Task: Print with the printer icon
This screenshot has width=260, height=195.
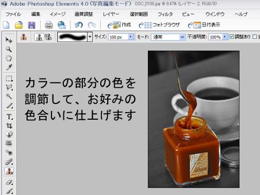Action: pos(49,25)
